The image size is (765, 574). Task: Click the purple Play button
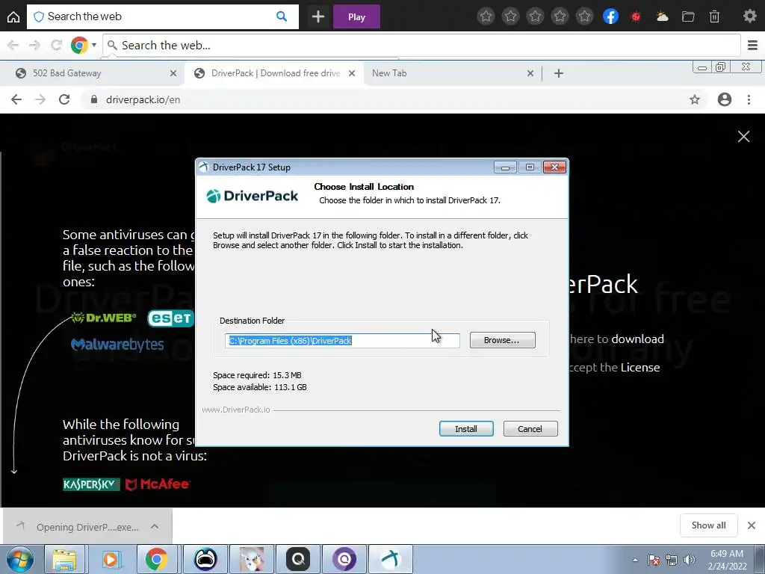point(356,16)
